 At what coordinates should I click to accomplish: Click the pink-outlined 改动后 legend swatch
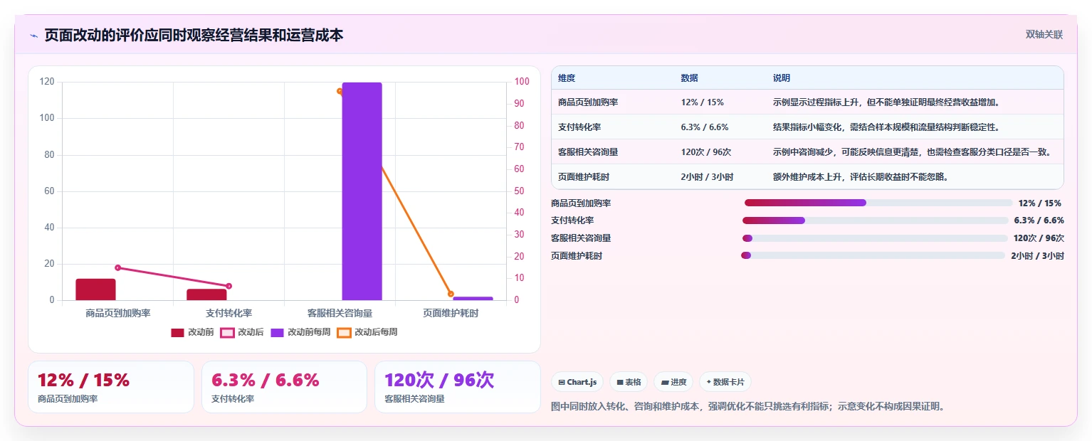[x=228, y=332]
